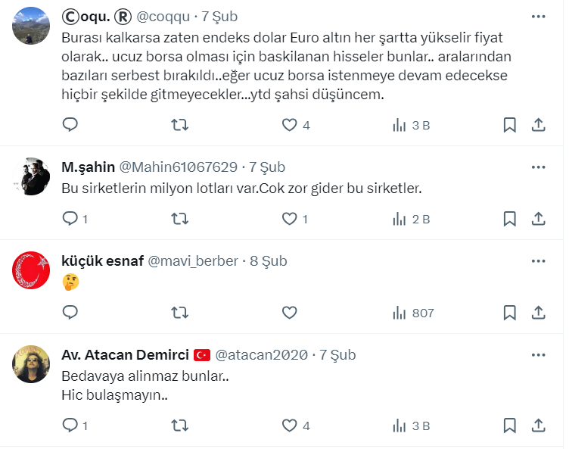Open Atacan Demirci's avatar image

pyautogui.click(x=32, y=365)
